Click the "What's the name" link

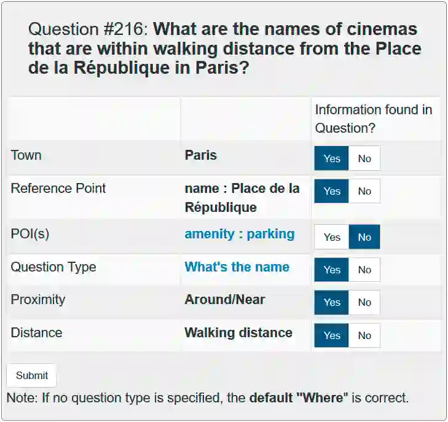click(x=237, y=267)
